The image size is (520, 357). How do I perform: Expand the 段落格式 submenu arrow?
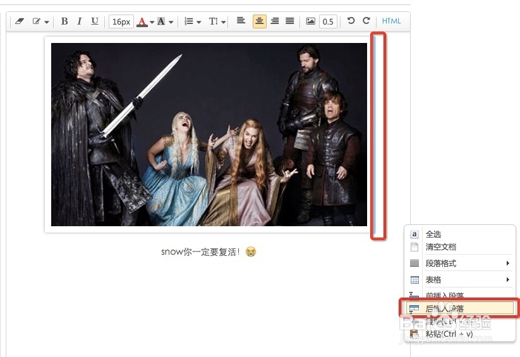(x=508, y=263)
